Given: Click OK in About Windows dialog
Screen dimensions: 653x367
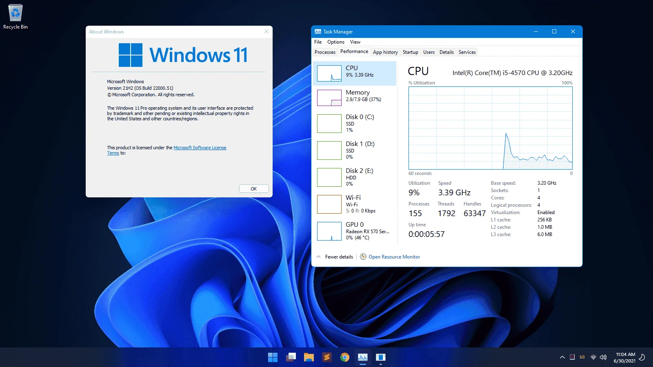Looking at the screenshot, I should point(254,189).
